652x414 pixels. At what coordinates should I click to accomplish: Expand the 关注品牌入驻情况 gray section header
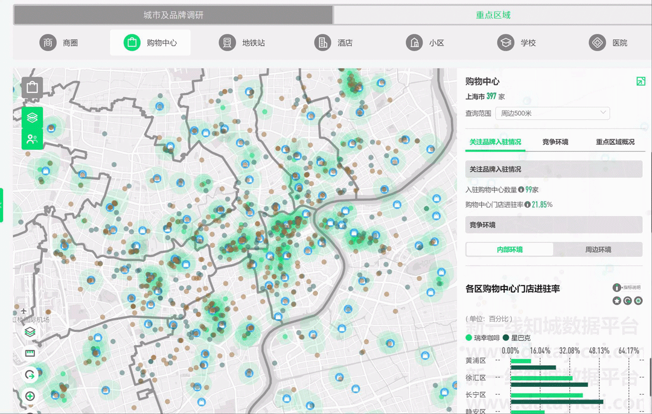553,170
